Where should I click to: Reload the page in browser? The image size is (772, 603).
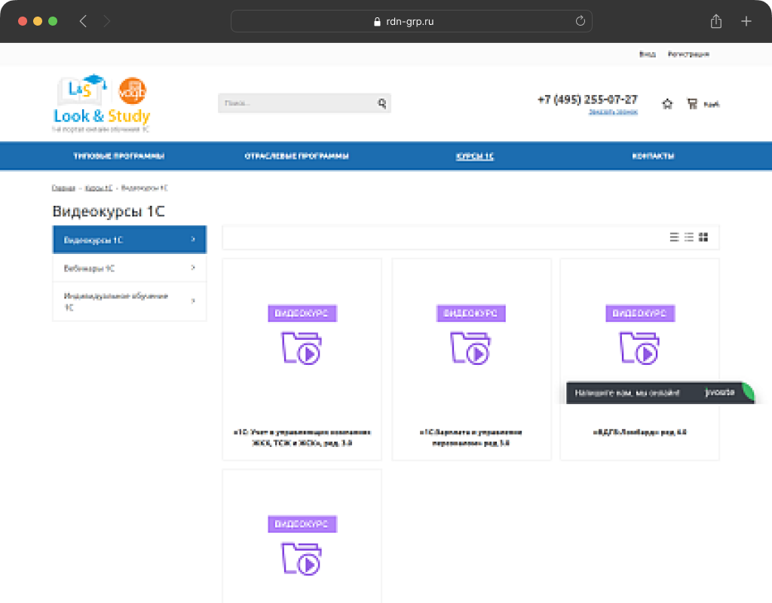point(580,21)
